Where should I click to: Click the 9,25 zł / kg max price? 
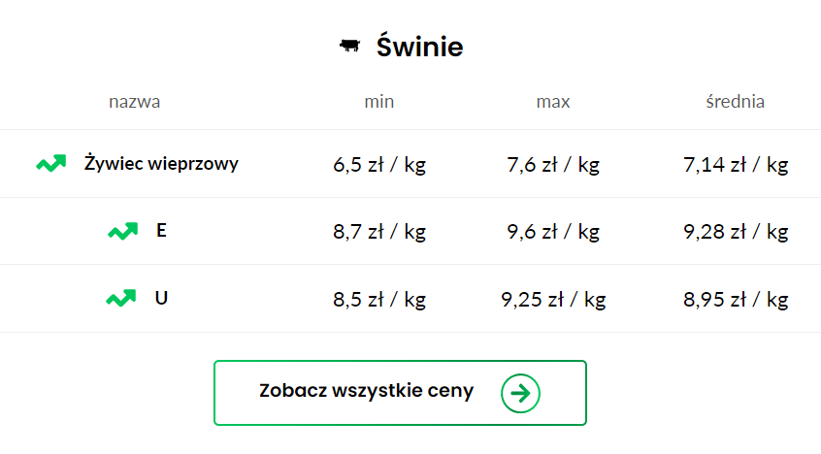point(553,300)
